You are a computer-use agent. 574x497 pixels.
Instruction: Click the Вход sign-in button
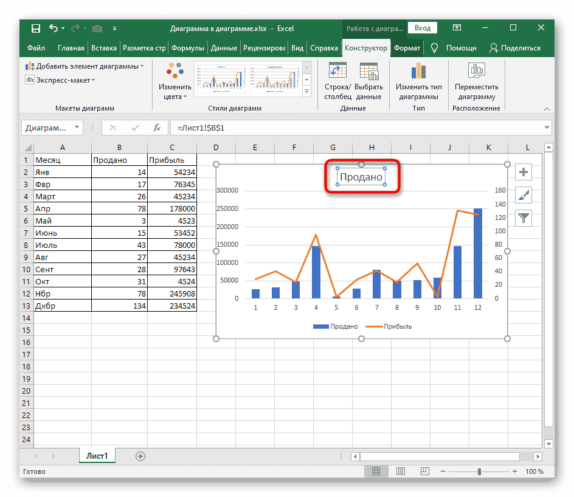click(x=423, y=28)
